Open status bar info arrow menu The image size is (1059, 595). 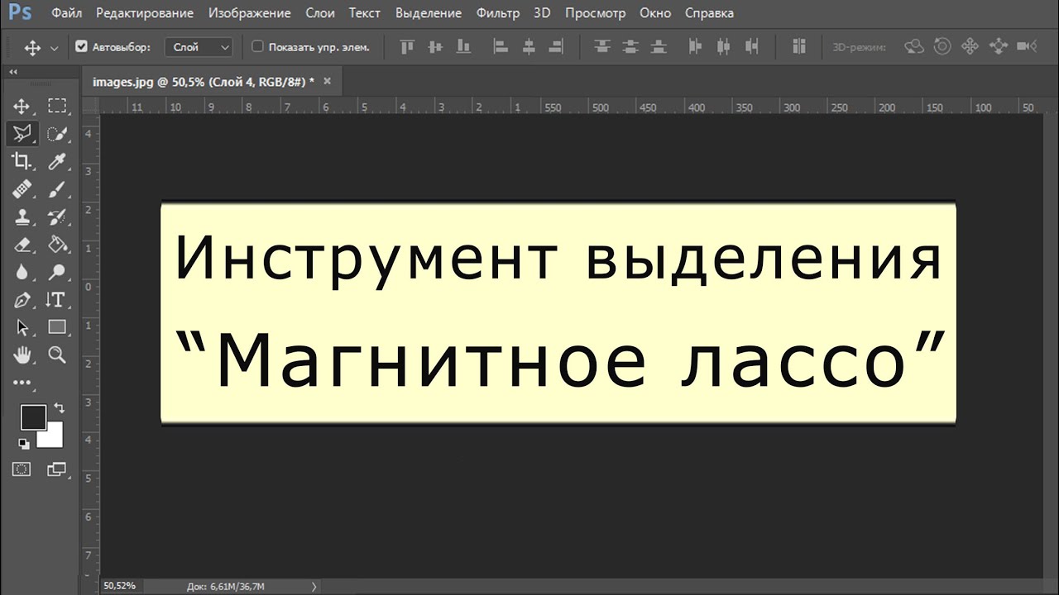(x=314, y=587)
